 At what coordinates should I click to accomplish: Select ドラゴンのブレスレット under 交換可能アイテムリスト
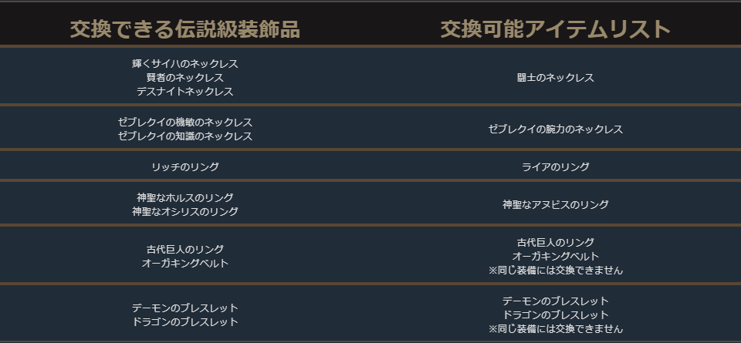(556, 315)
